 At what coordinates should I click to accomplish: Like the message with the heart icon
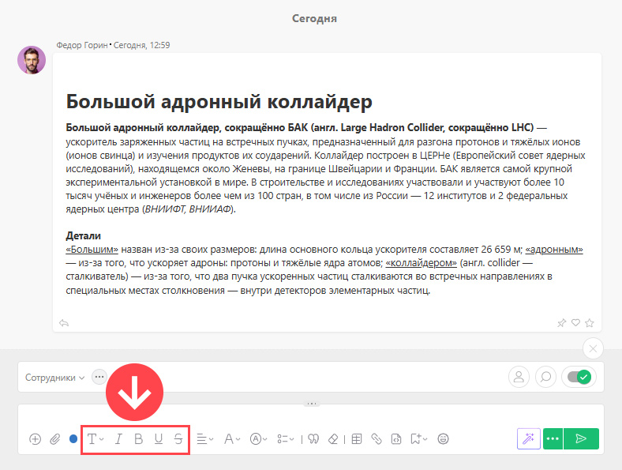575,323
